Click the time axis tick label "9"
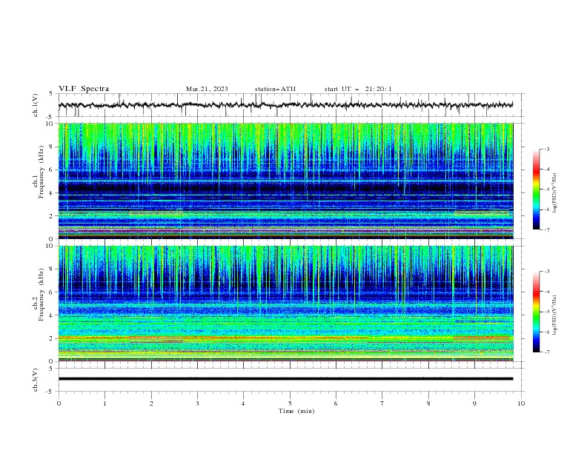This screenshot has width=587, height=453. pyautogui.click(x=474, y=403)
